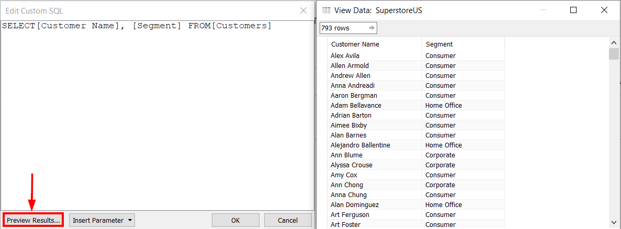Click the scrollbar up arrow
This screenshot has height=229, width=621.
click(x=614, y=42)
